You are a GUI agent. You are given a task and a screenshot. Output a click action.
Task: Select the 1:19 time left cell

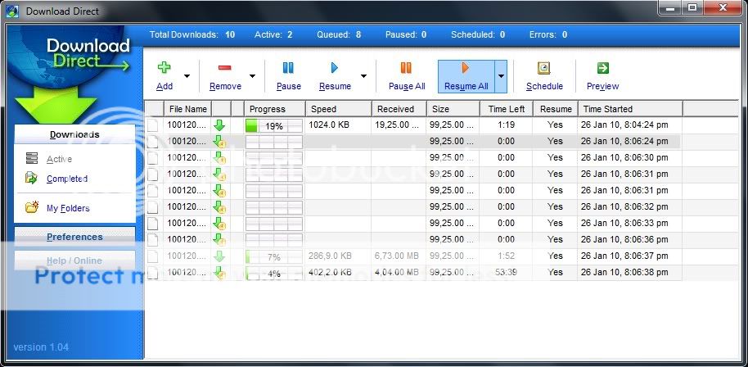point(506,125)
